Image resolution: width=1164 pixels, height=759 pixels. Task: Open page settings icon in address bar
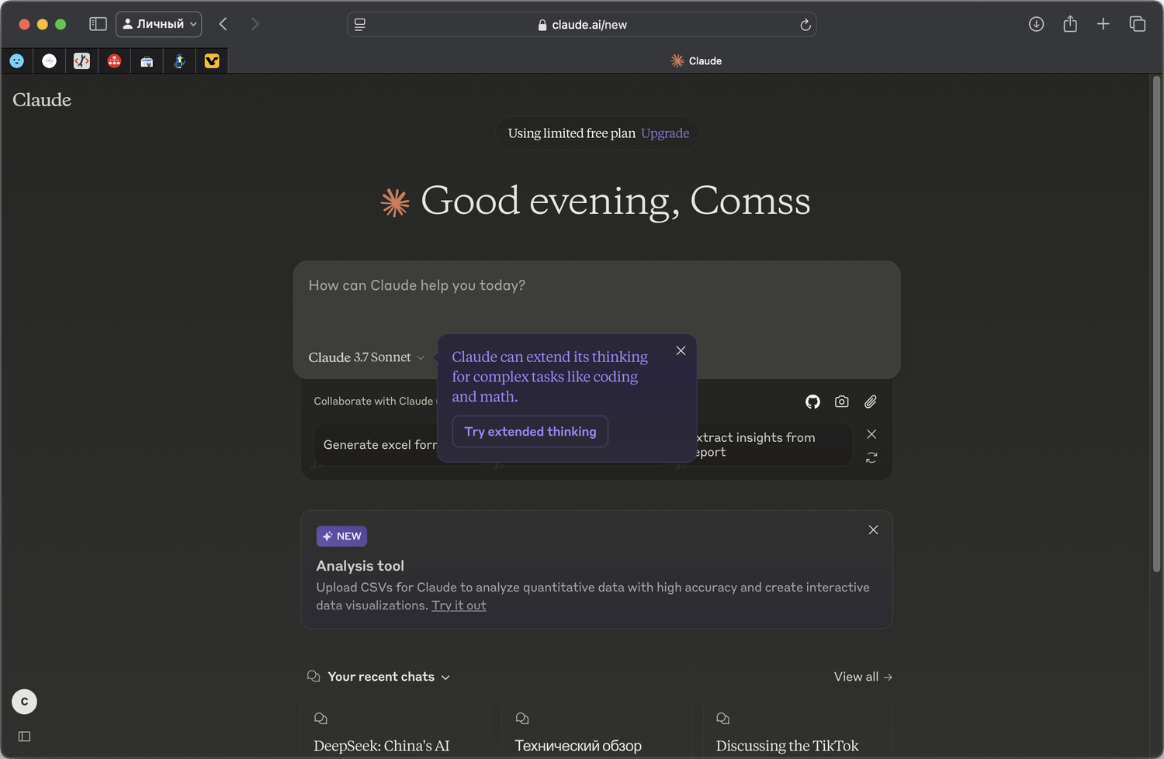point(360,25)
